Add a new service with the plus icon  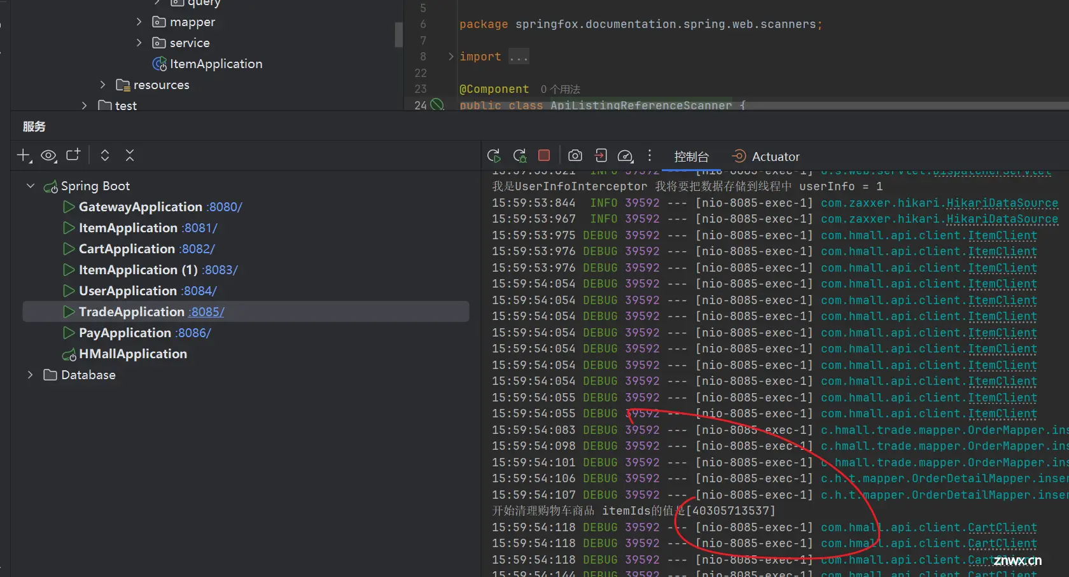pos(24,155)
